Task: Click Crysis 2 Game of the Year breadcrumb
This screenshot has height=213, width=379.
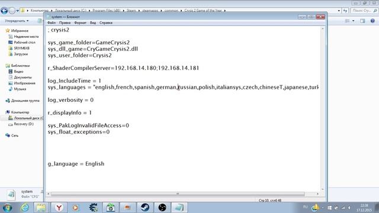Action: coord(203,11)
